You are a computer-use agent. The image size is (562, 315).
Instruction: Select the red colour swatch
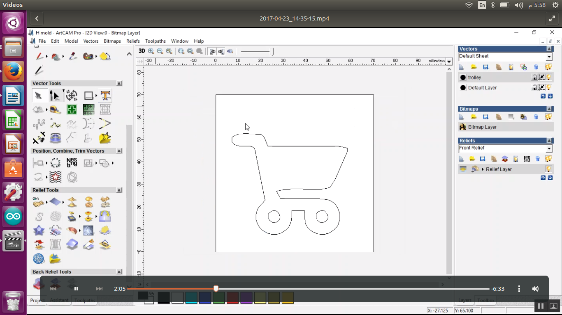232,298
